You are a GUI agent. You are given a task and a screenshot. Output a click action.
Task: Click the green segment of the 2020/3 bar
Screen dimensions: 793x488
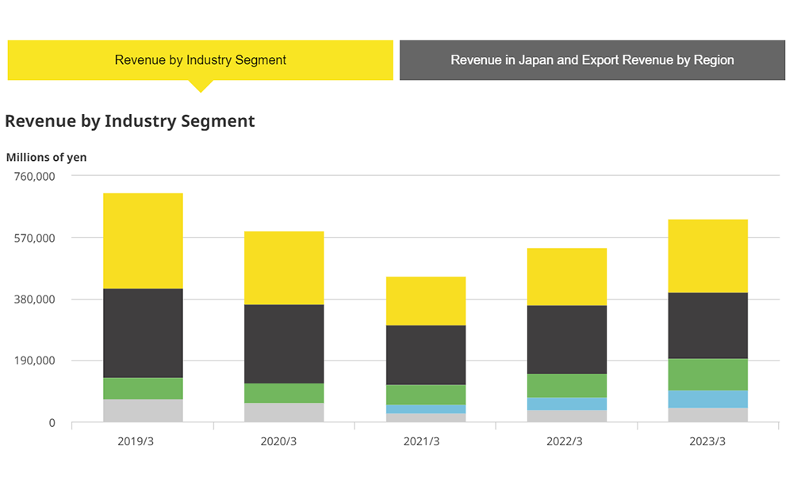click(x=284, y=393)
